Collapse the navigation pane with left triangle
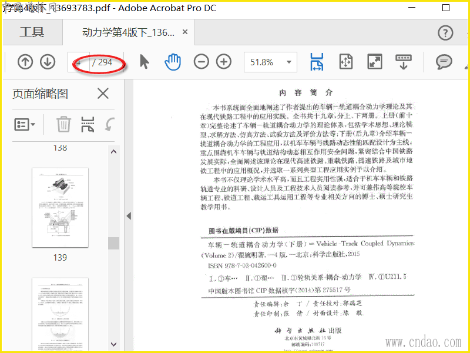Image resolution: width=470 pixels, height=353 pixels. pyautogui.click(x=129, y=216)
